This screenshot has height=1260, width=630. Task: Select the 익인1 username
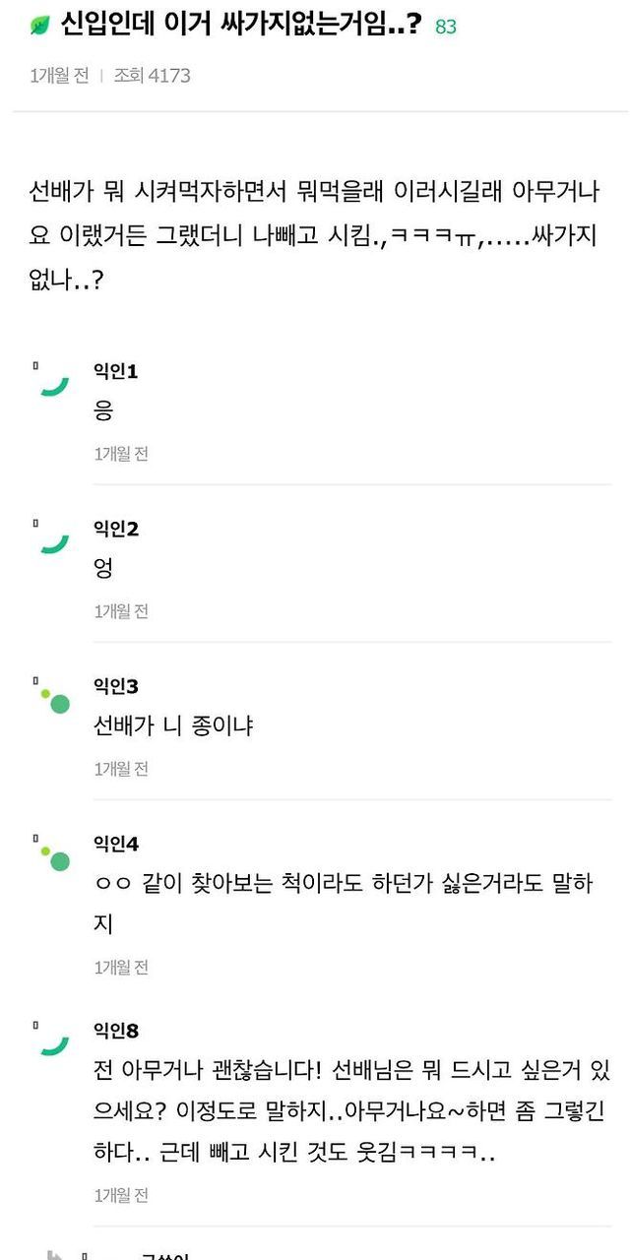click(x=115, y=371)
